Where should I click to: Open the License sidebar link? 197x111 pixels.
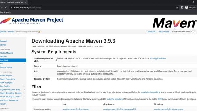point(3,45)
